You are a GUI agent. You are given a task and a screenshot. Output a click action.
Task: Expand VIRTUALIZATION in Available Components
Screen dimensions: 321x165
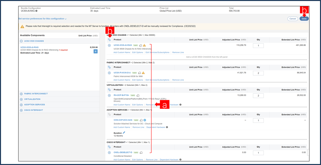tap(21, 99)
